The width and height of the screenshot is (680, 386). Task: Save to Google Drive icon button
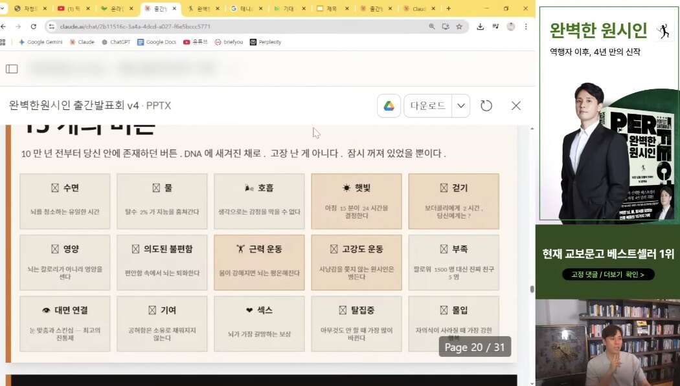pos(389,106)
